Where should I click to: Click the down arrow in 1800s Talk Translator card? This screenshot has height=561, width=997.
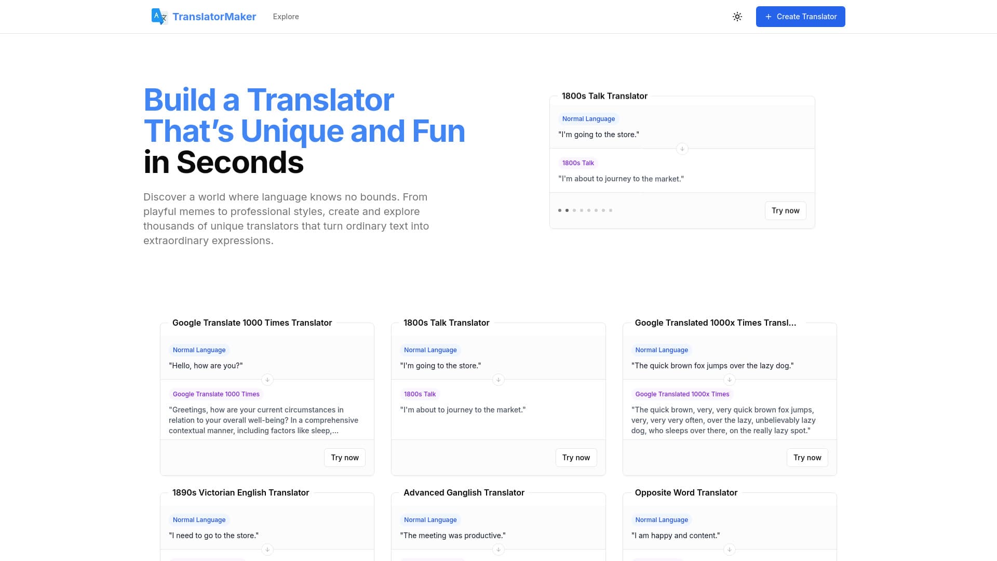(x=498, y=380)
